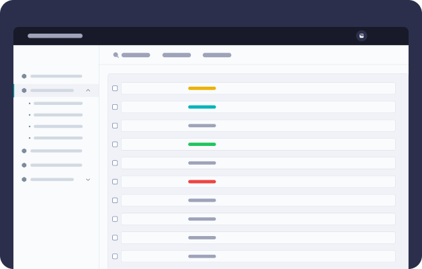422x269 pixels.
Task: Click the yellow status label in first row
Action: 202,88
